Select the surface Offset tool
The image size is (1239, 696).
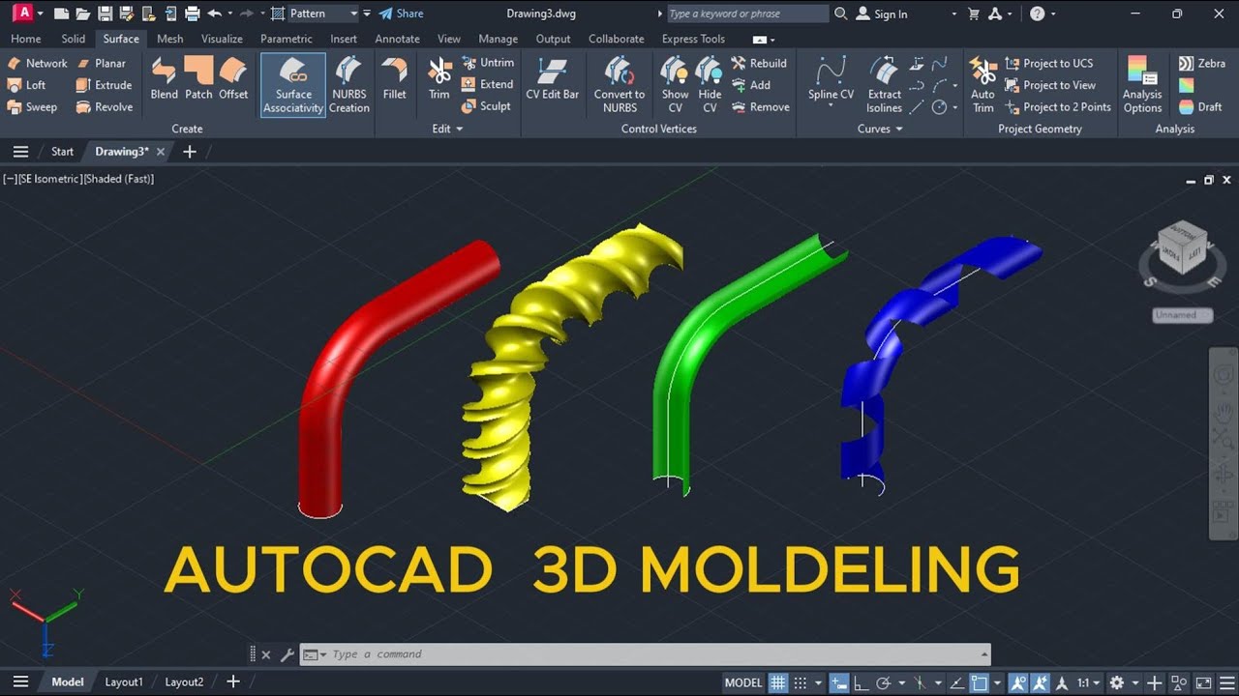coord(233,78)
